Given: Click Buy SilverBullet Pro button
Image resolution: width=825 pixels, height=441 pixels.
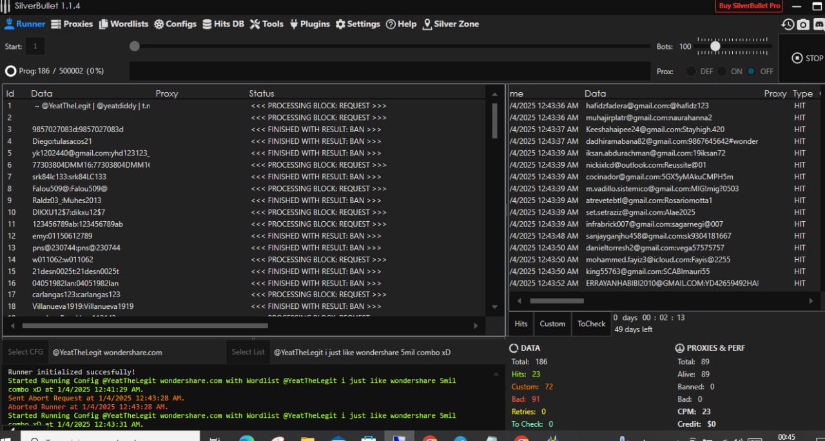Looking at the screenshot, I should 749,6.
